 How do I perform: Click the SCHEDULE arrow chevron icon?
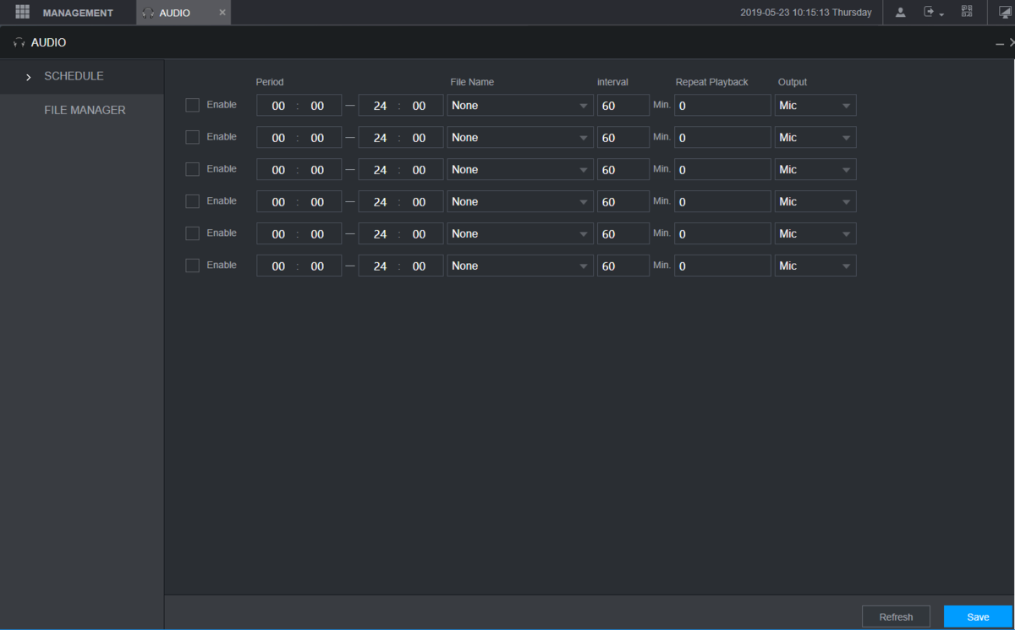[x=28, y=77]
